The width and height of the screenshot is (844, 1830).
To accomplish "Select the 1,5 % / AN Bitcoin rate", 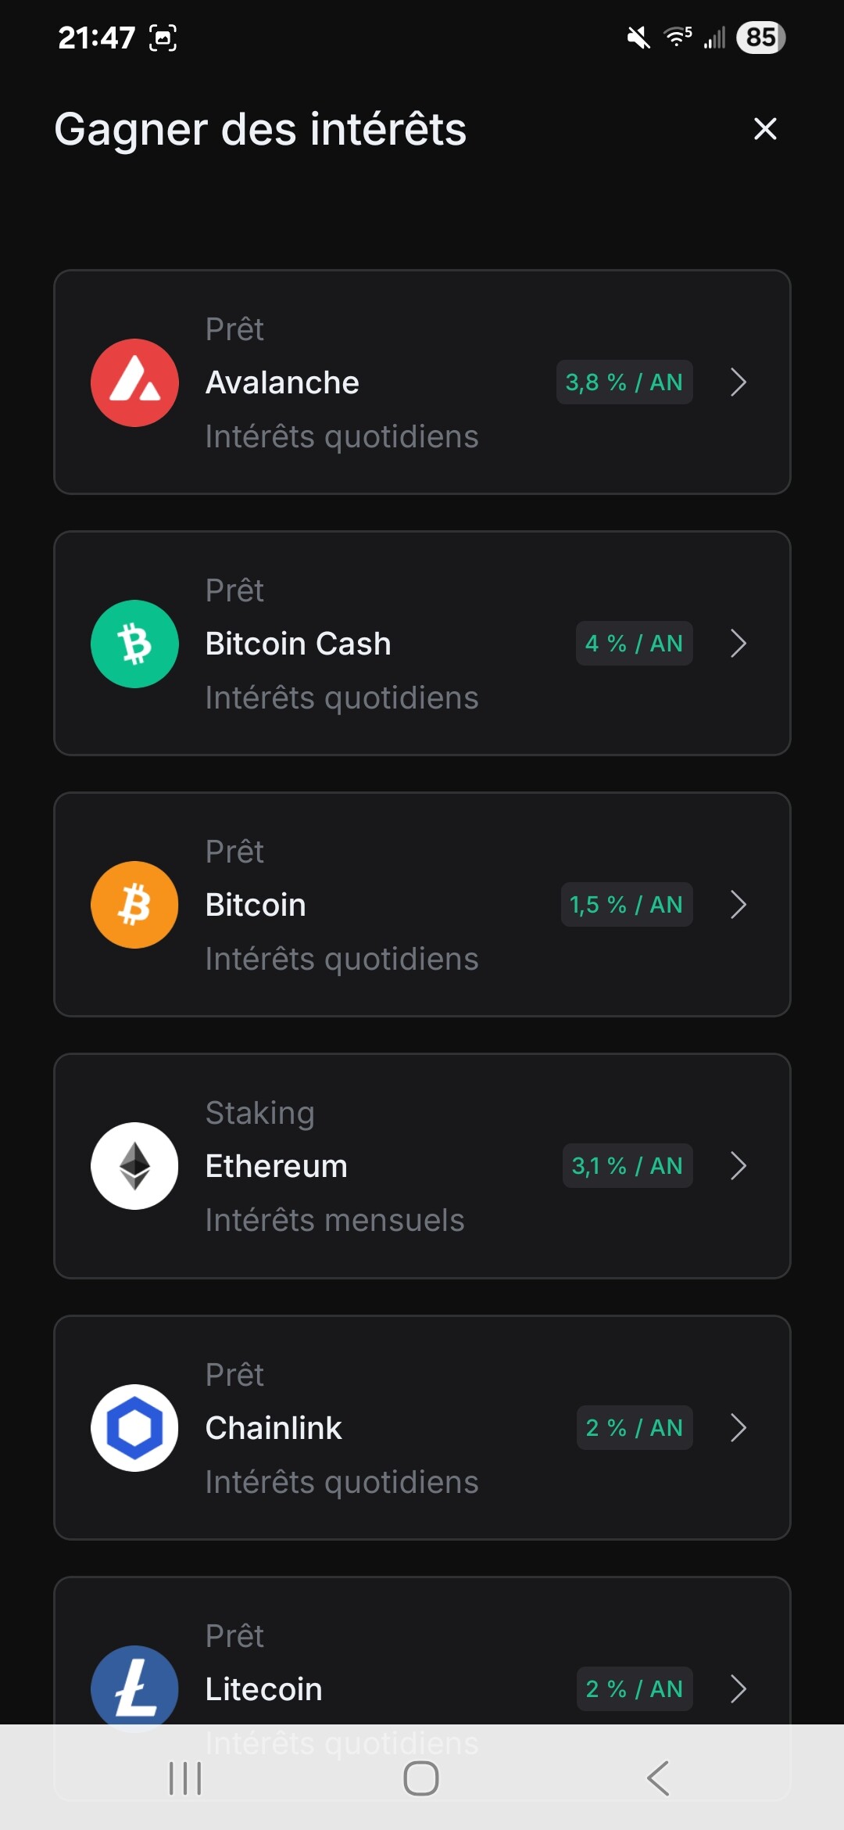I will click(x=627, y=905).
